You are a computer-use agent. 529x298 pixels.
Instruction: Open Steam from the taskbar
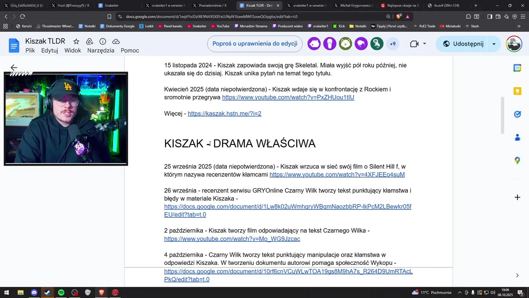point(48,293)
